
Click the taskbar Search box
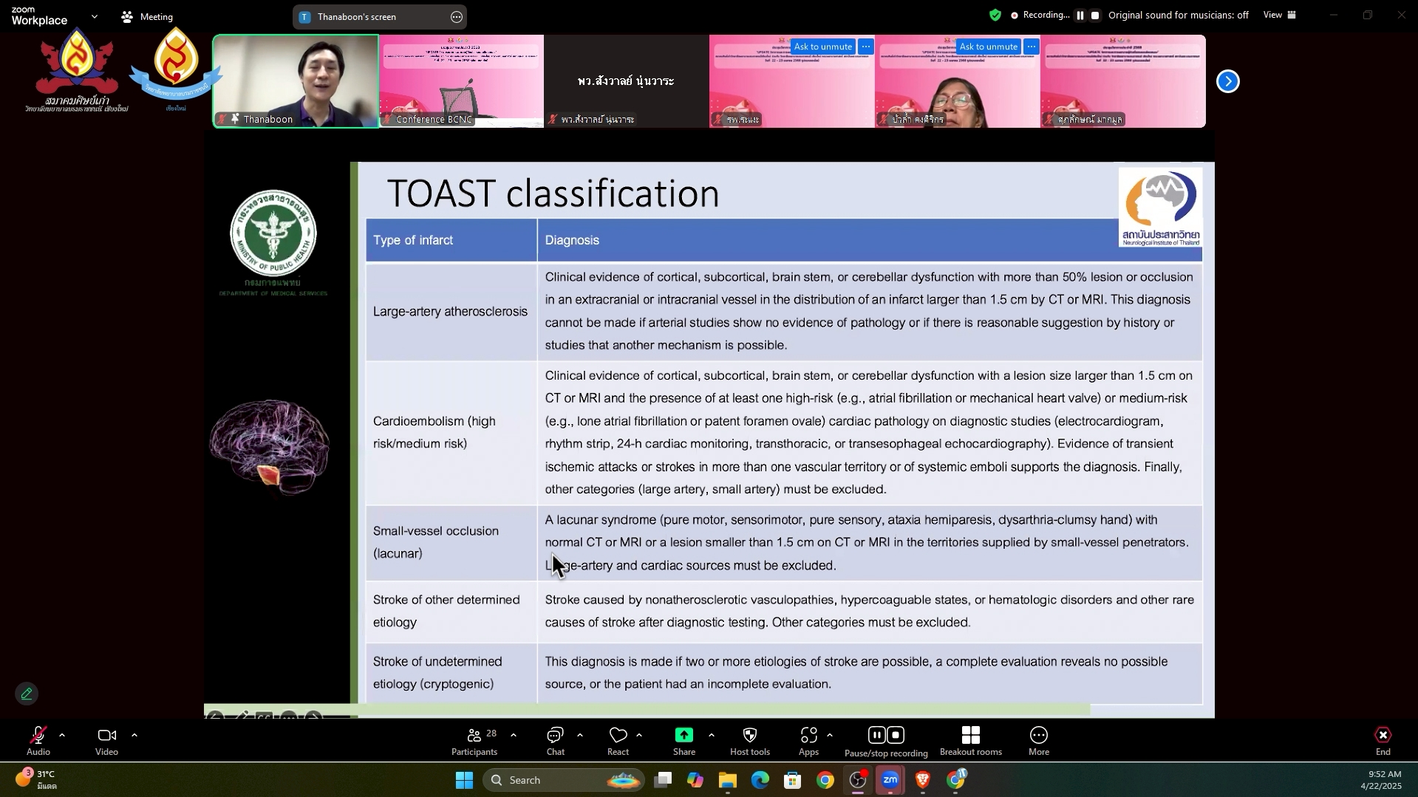click(x=564, y=780)
